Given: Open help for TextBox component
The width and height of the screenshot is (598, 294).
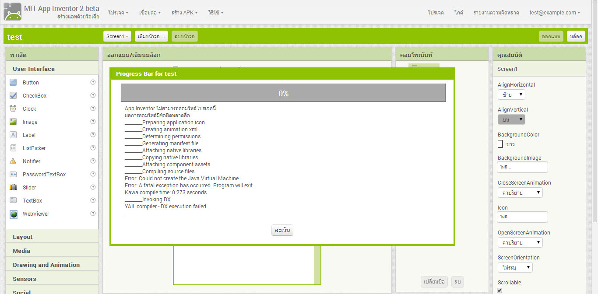Looking at the screenshot, I should click(93, 200).
